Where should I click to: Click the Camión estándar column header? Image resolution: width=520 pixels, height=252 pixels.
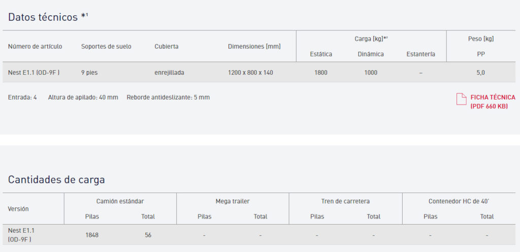[120, 201]
